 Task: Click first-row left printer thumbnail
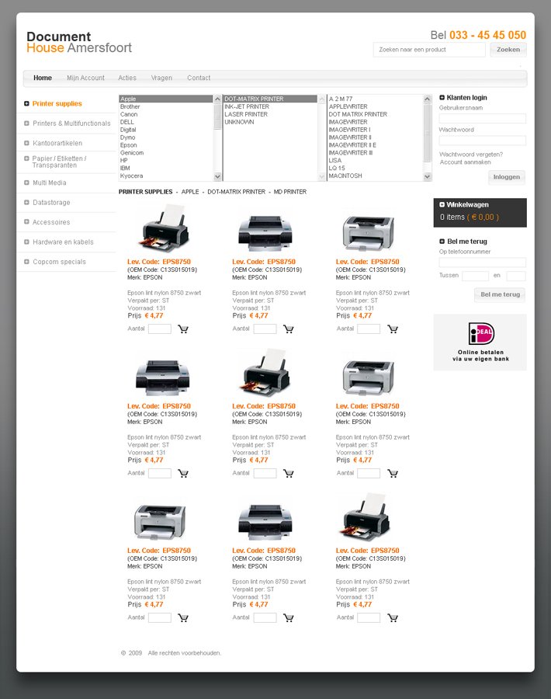[x=164, y=228]
